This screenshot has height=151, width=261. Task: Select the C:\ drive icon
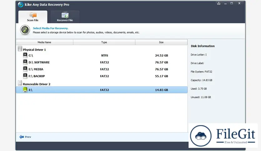[x=25, y=55]
